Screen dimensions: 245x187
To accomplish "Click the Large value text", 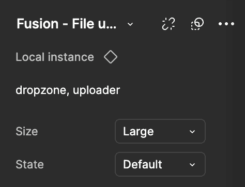I will [x=139, y=132].
